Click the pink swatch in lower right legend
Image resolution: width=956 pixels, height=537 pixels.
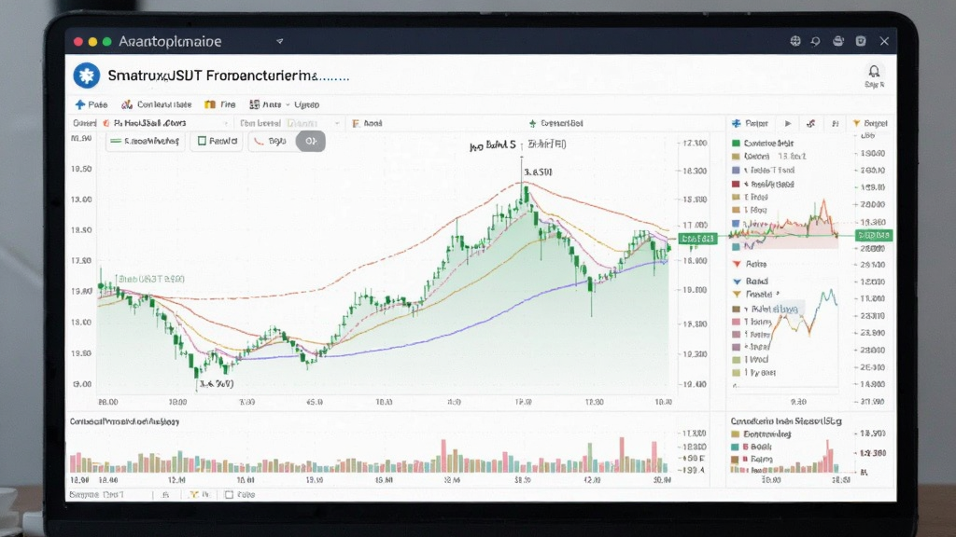(x=736, y=322)
